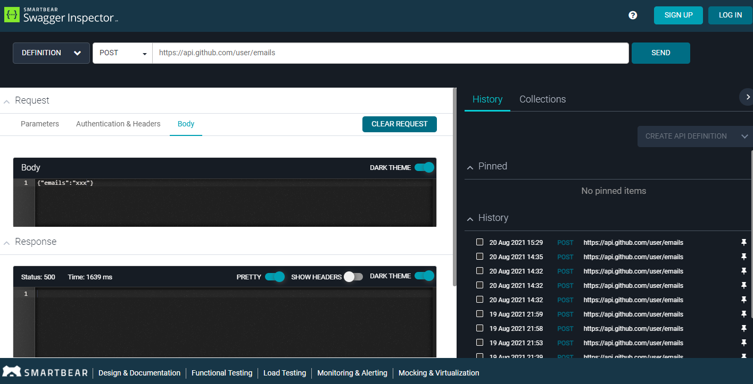The height and width of the screenshot is (384, 753).
Task: Select the 'Time: 1639 ms' text
Action: pos(90,277)
